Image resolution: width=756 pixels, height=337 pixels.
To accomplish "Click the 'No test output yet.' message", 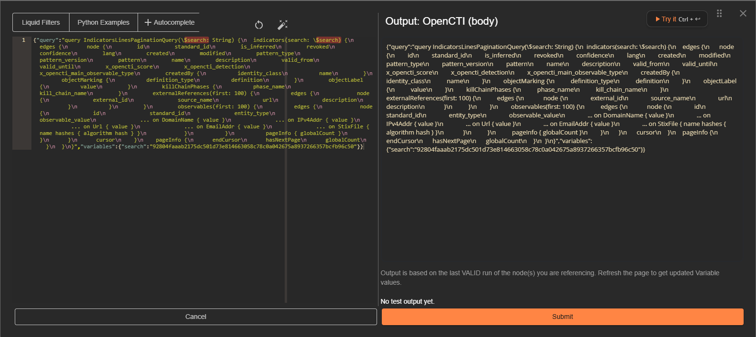I will (x=408, y=301).
